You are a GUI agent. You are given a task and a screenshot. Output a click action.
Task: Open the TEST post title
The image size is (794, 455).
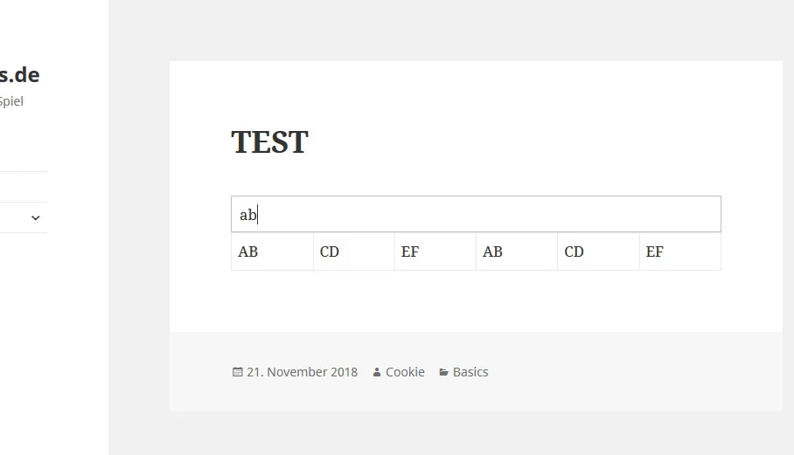(x=269, y=142)
